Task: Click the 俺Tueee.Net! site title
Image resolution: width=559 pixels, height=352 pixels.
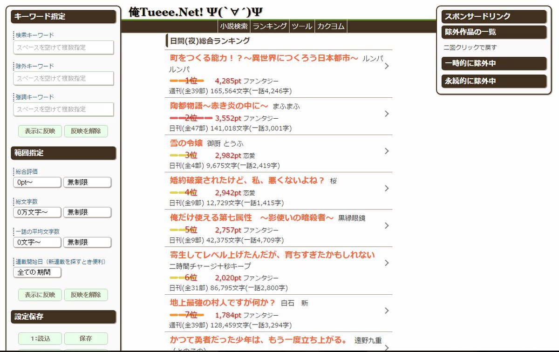Action: tap(195, 12)
